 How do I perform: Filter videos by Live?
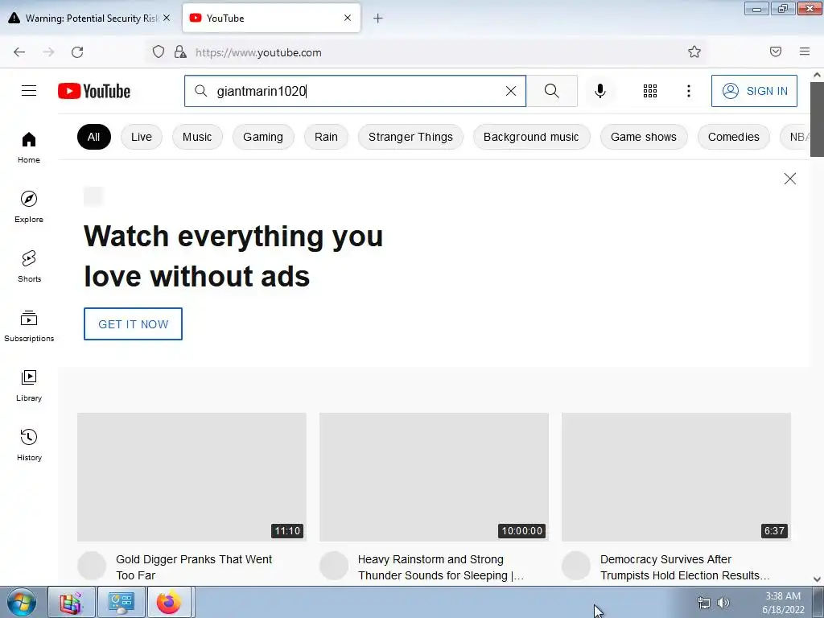142,137
